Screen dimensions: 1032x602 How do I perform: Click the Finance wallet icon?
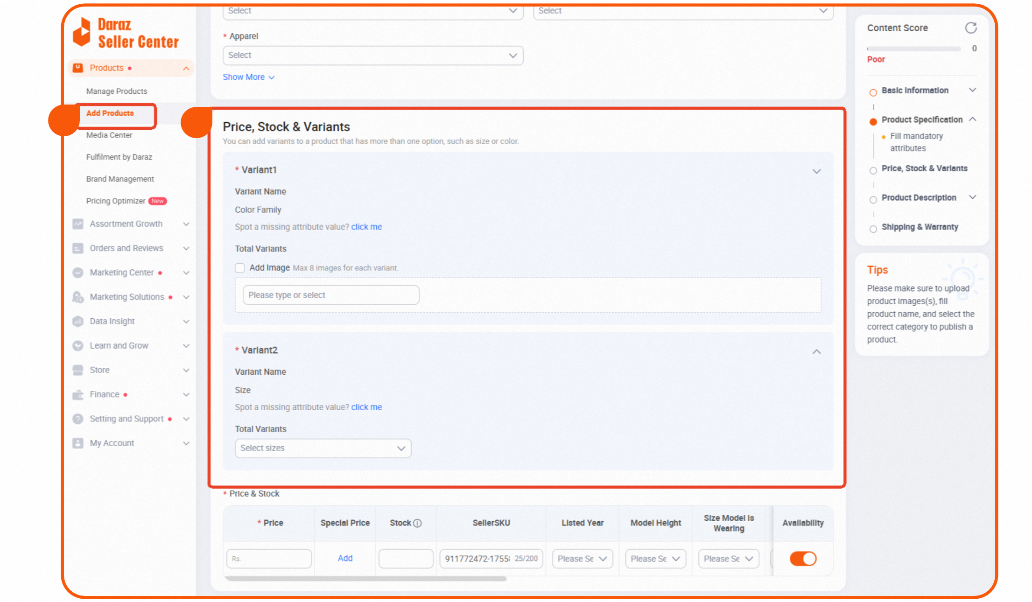point(78,394)
